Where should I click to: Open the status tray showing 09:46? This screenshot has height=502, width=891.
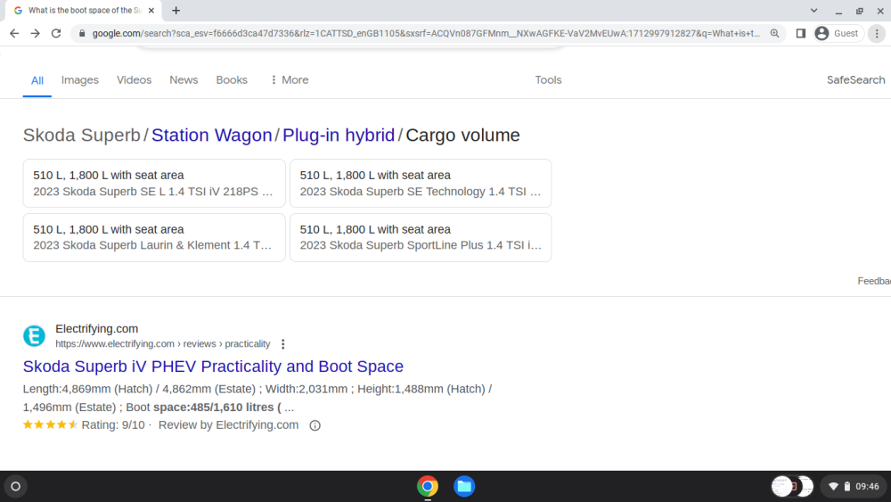854,487
